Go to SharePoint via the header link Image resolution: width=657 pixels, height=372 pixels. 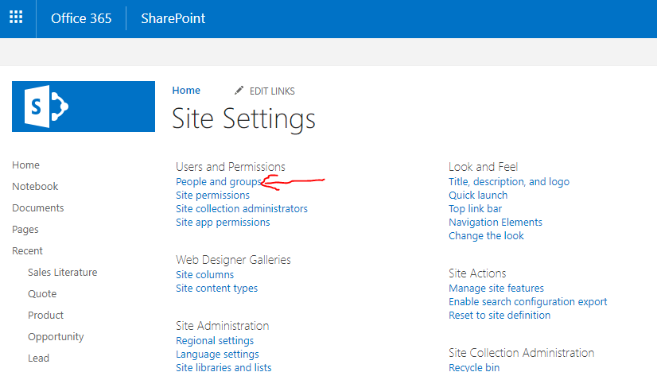(x=173, y=18)
